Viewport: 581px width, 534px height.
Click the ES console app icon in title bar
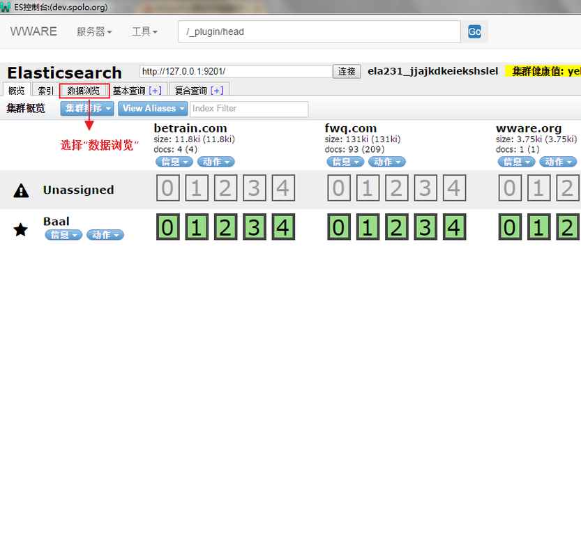(x=5, y=7)
